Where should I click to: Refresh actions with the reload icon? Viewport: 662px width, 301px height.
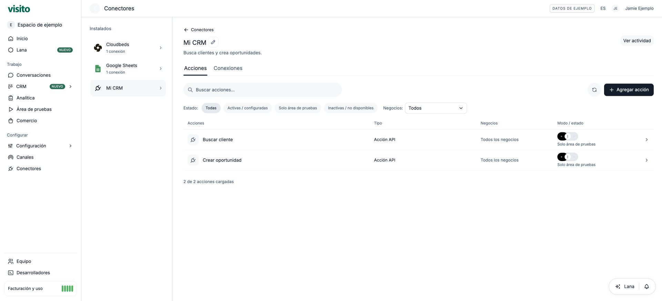coord(594,90)
